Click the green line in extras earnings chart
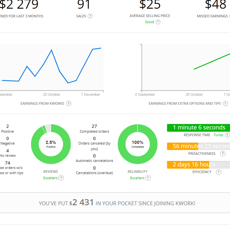This screenshot has width=230, height=230. tap(212, 61)
